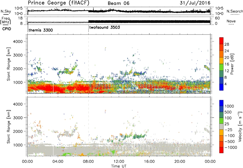Click the '28' Power colorbar label
Viewport: 243px width, 168px height.
point(227,44)
